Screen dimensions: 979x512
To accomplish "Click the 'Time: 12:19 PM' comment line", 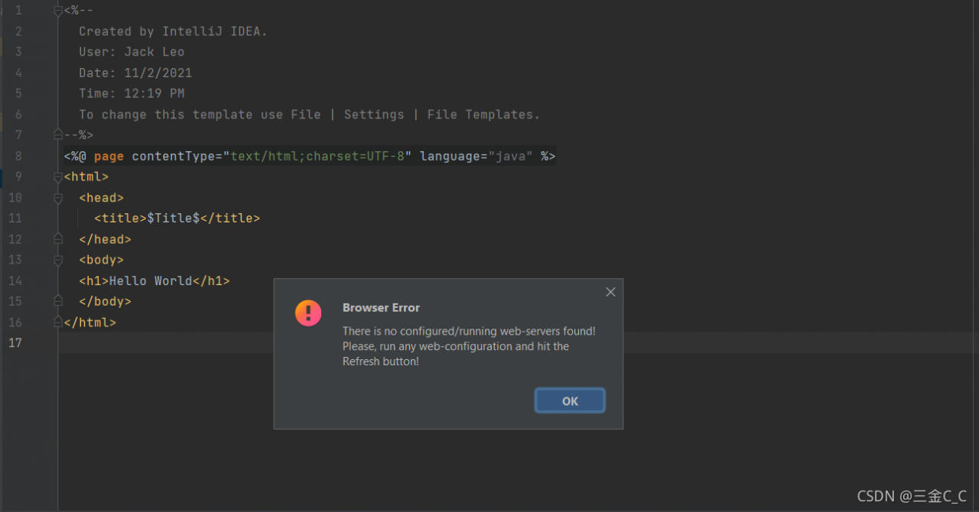I will coord(132,93).
